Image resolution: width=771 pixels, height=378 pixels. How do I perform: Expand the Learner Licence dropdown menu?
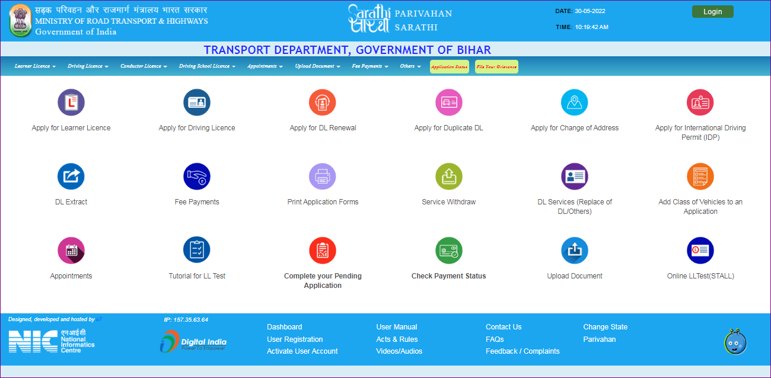[35, 66]
